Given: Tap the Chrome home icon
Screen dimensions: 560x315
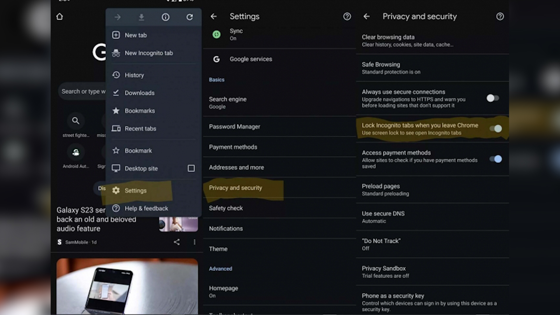Looking at the screenshot, I should point(60,17).
